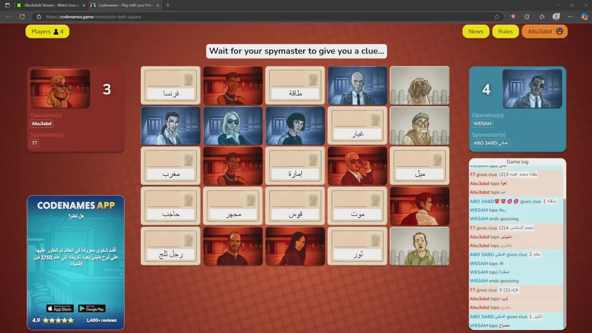Click the WESAM operative name tag

[x=482, y=123]
